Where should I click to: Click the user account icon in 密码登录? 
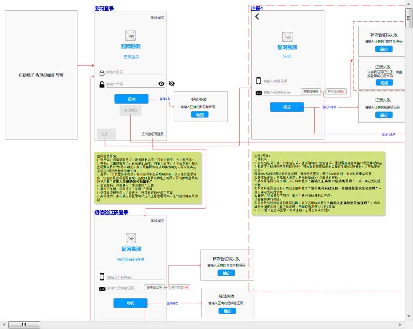(102, 73)
